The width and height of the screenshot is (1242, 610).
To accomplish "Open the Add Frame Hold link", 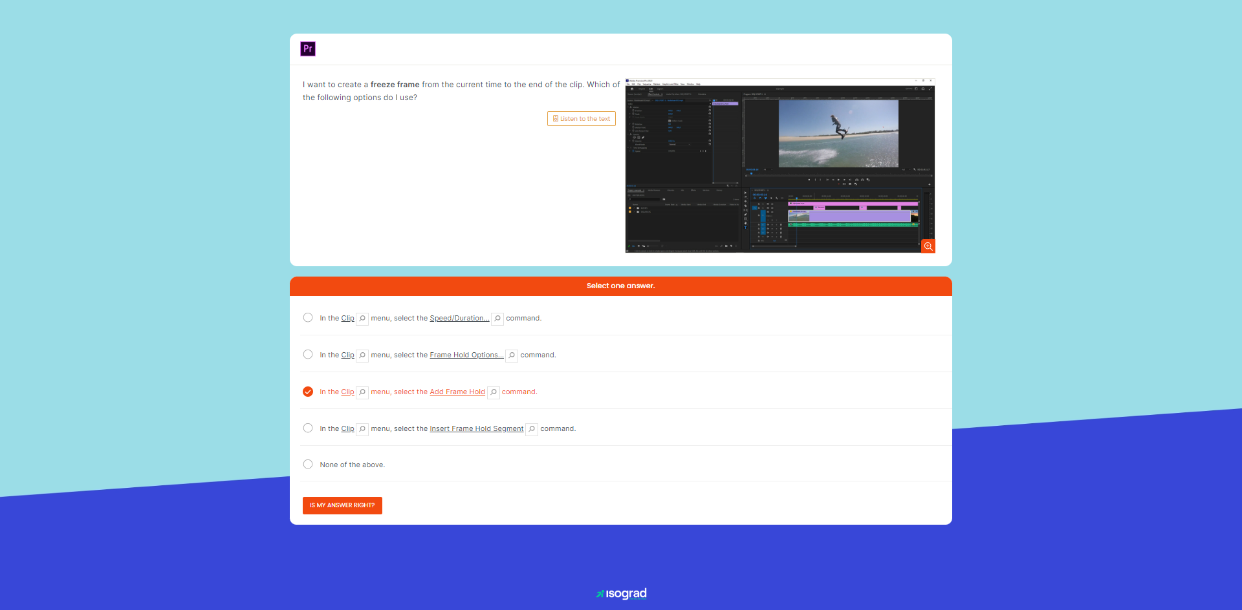I will [x=457, y=392].
